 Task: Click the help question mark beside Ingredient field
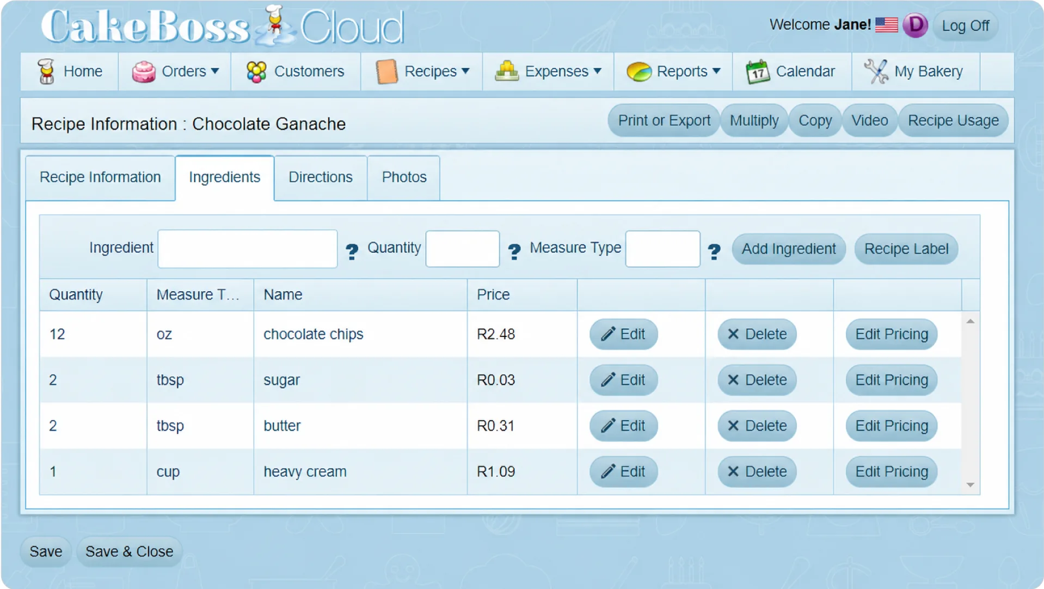click(x=352, y=250)
